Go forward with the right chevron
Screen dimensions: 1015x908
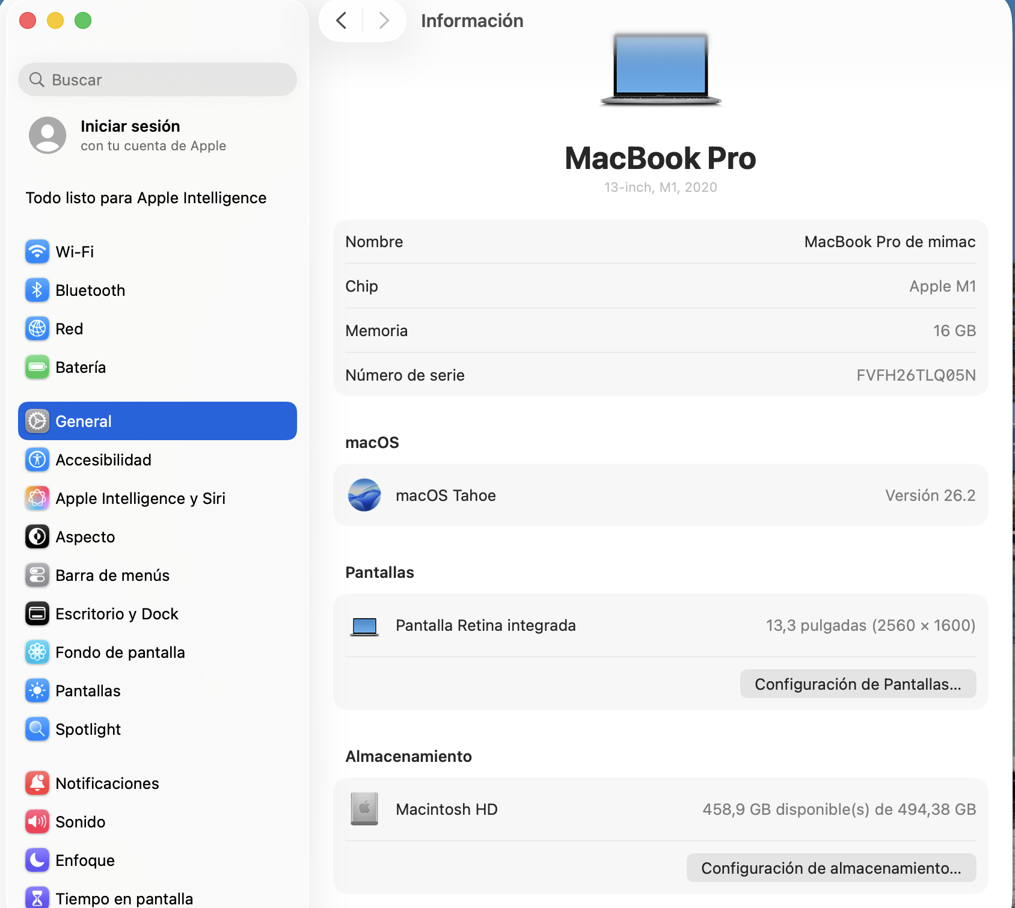click(x=384, y=21)
